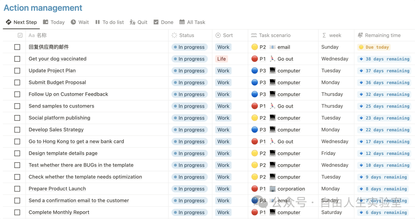The height and width of the screenshot is (219, 415).
Task: Click the runner Go out icon for dog vaccinated
Action: tap(272, 59)
